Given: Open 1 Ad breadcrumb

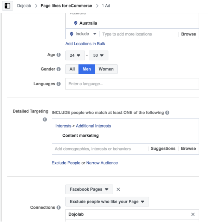Looking at the screenshot, I should coord(106,6).
